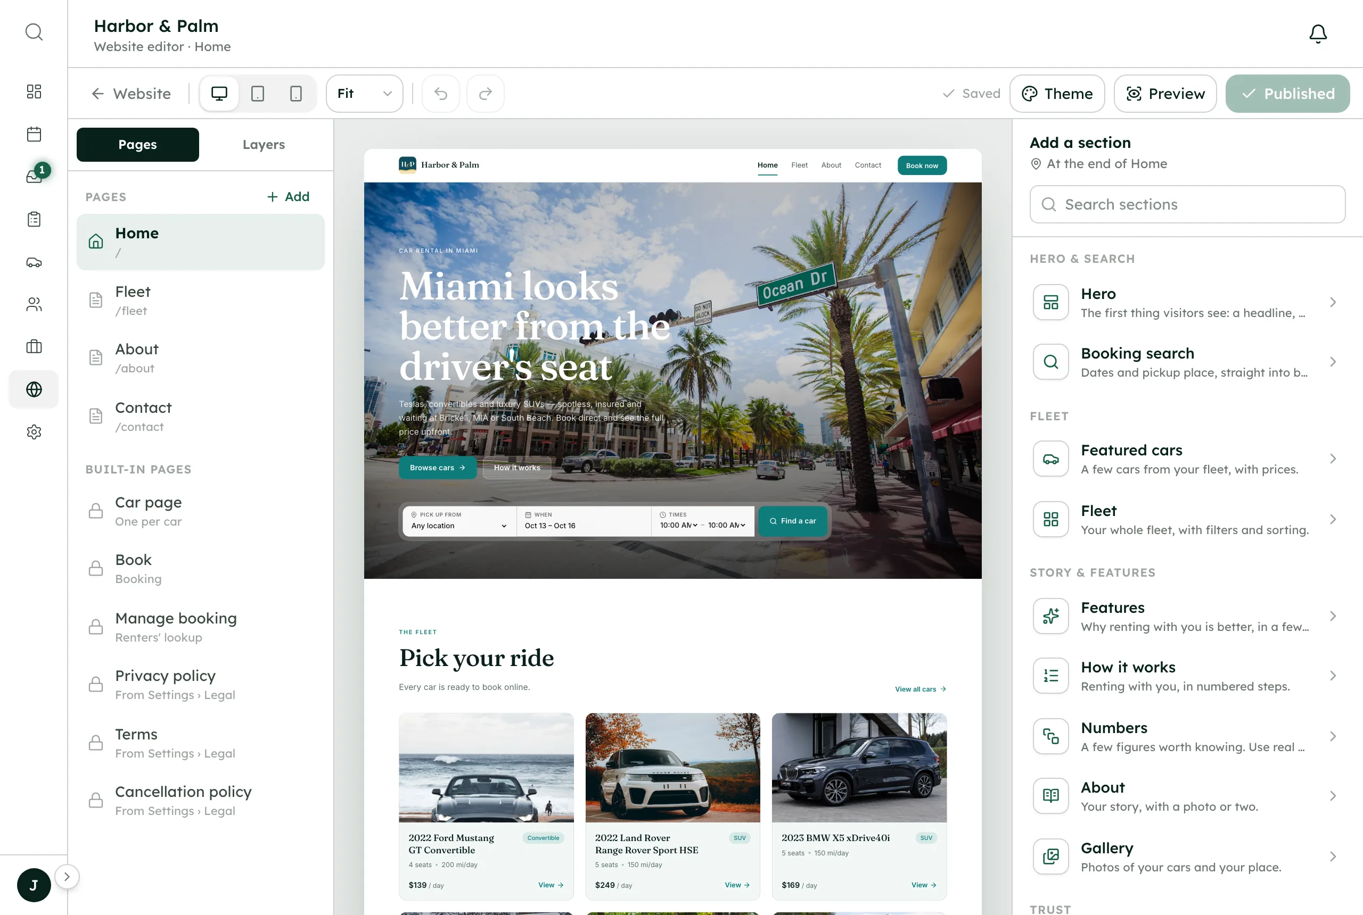The width and height of the screenshot is (1363, 915).
Task: Open the Privacy policy built-in page
Action: (200, 685)
